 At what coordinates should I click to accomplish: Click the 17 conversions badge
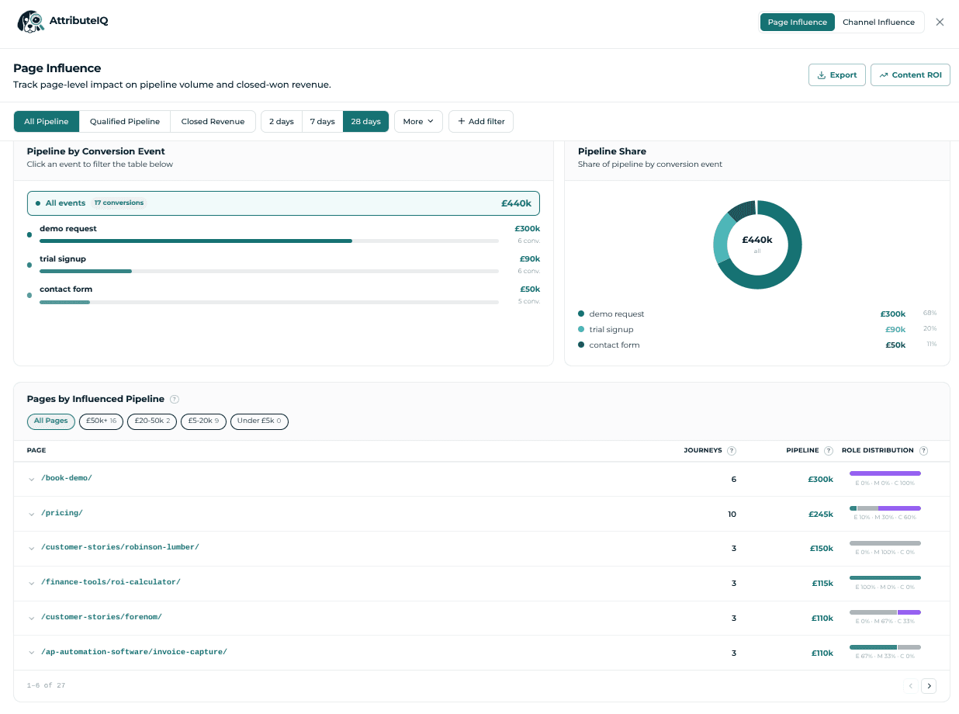coord(119,203)
